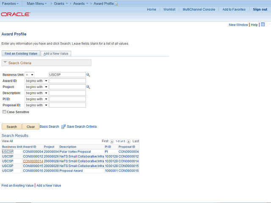Screen dimensions: 271x203
Task: Open award CON0000012 in Award ID column
Action: [x=33, y=156]
